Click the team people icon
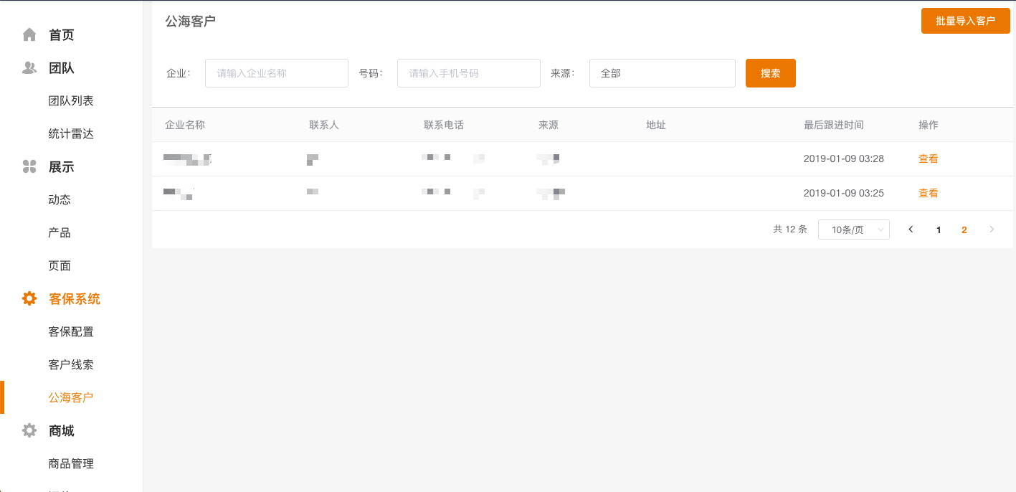1016x492 pixels. point(29,68)
